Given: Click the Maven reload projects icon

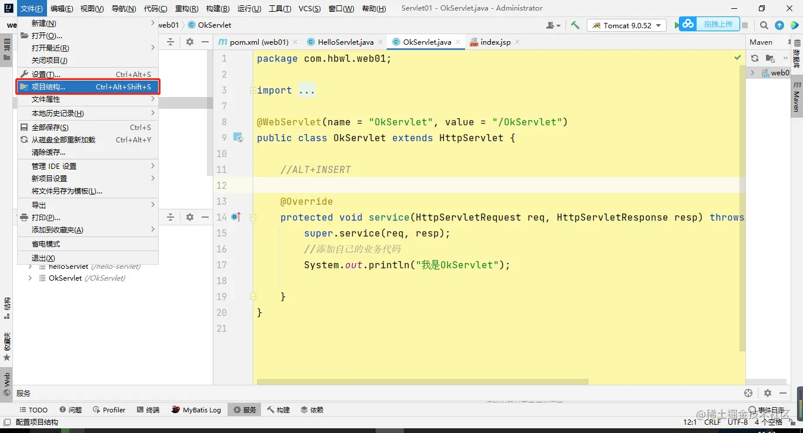Looking at the screenshot, I should click(x=755, y=58).
